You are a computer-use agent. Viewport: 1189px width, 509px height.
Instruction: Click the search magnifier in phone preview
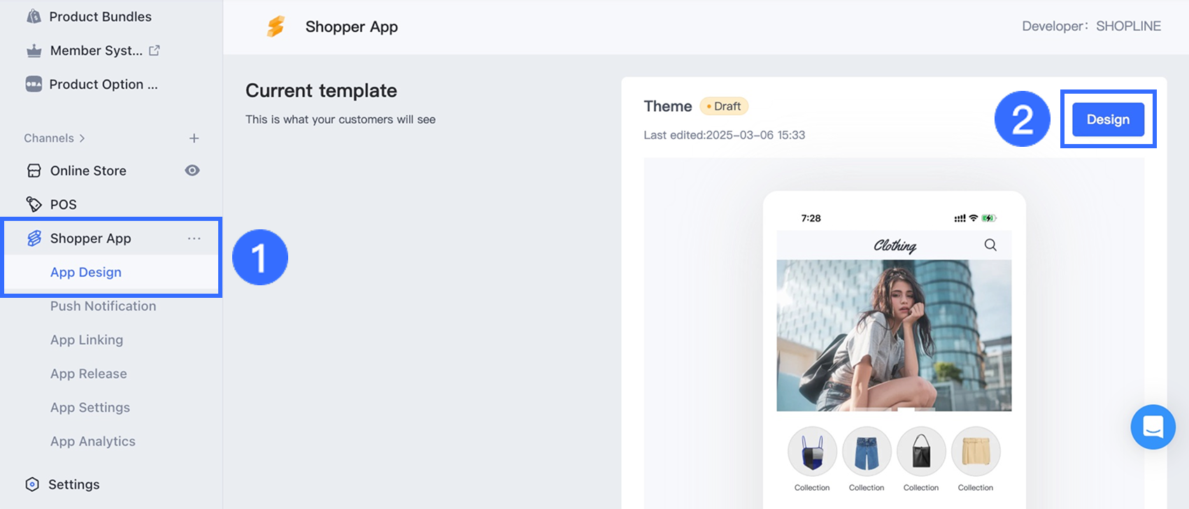coord(990,245)
